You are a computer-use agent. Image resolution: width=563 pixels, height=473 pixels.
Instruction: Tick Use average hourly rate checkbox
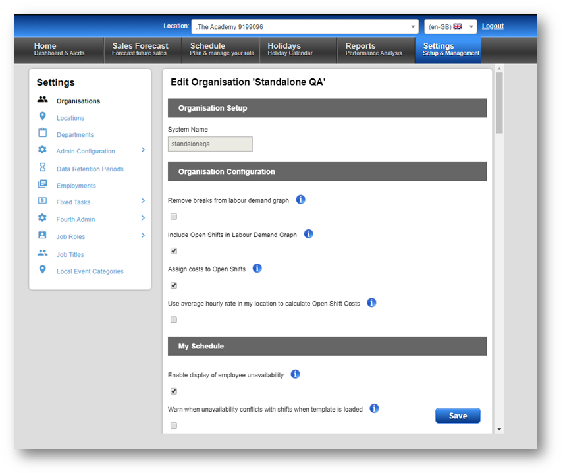click(174, 320)
